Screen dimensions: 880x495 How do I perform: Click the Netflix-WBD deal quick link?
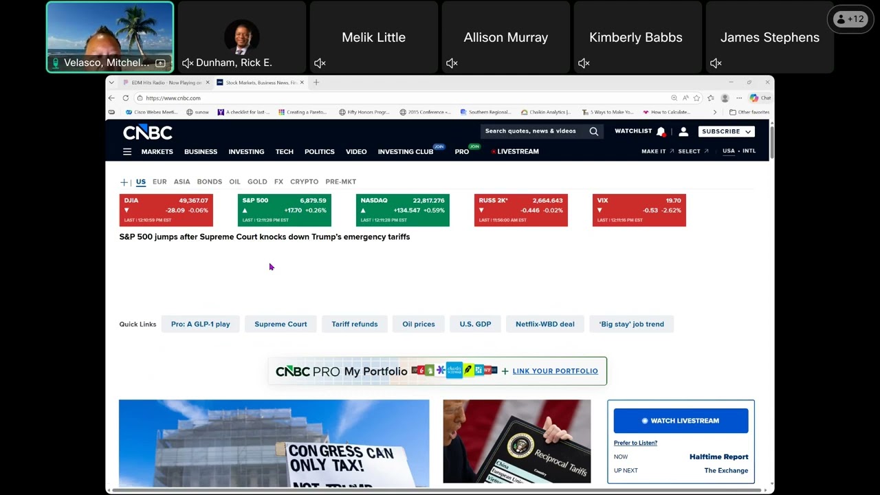point(545,324)
